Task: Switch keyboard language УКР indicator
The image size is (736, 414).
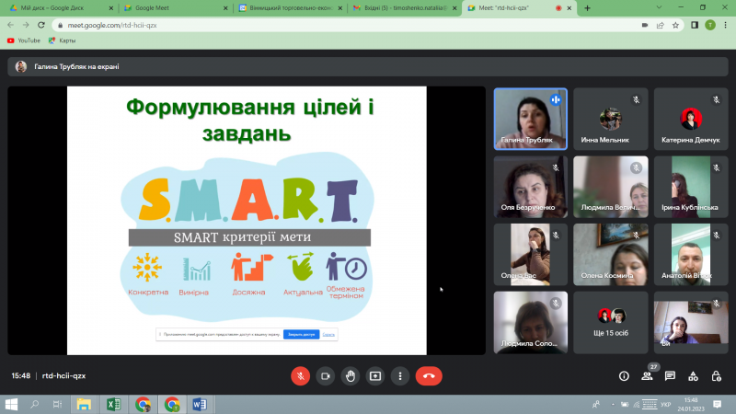Action: [x=665, y=404]
